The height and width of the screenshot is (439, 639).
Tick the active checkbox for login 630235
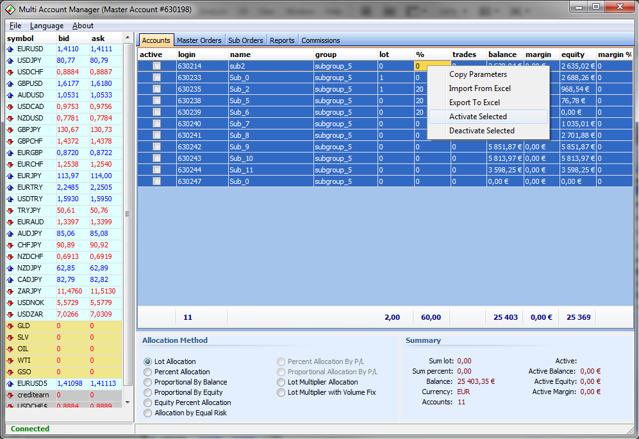click(156, 89)
